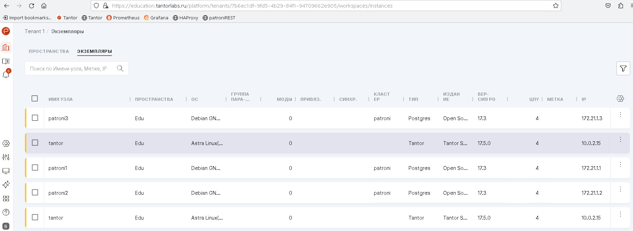Click the filter funnel icon
The height and width of the screenshot is (231, 633).
tap(623, 68)
